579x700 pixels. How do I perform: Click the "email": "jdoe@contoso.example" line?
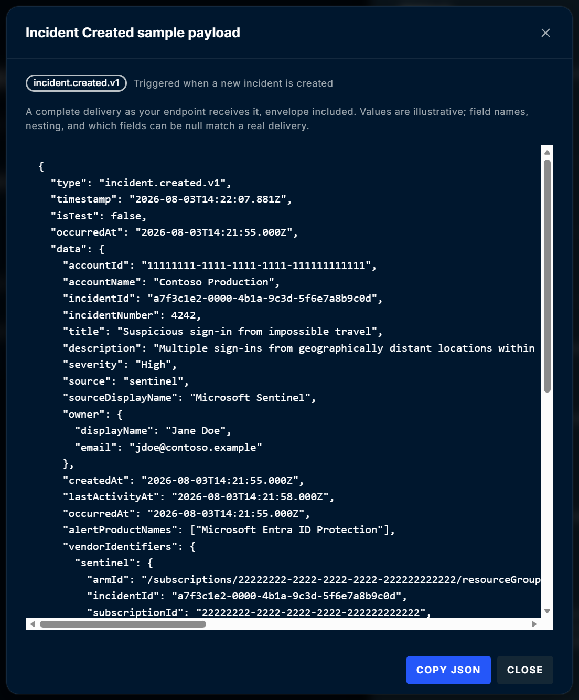point(168,447)
